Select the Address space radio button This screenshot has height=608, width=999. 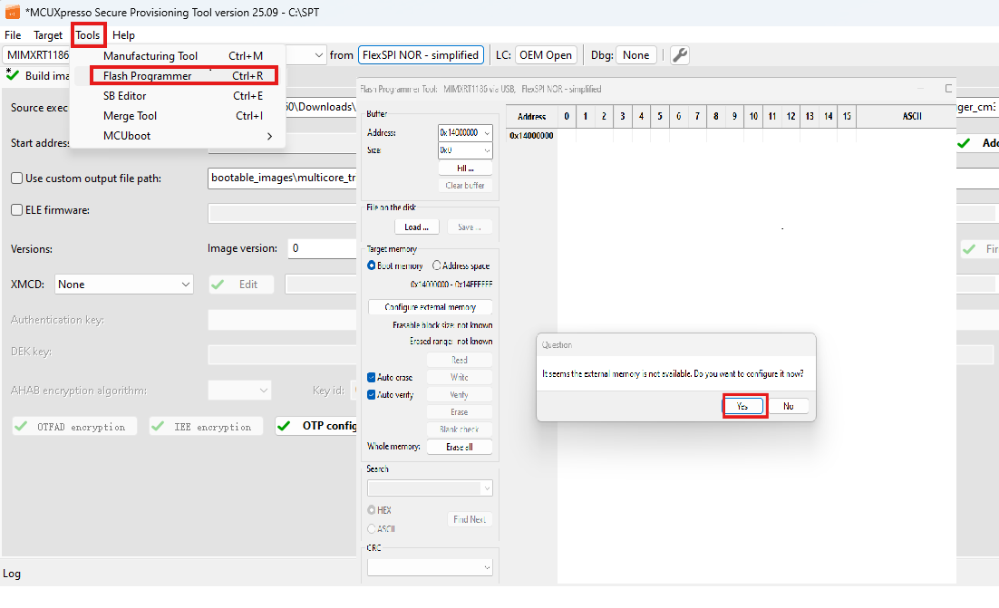click(437, 265)
